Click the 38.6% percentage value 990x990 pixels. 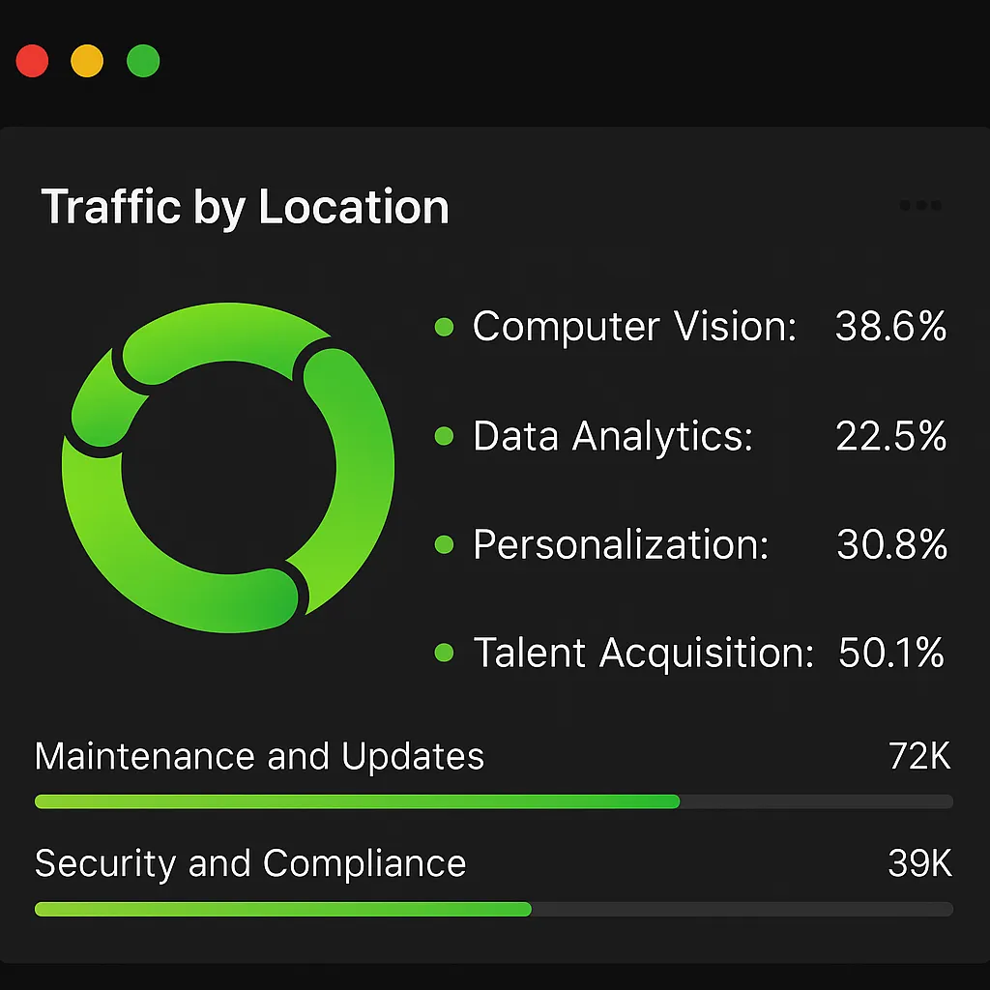click(890, 327)
